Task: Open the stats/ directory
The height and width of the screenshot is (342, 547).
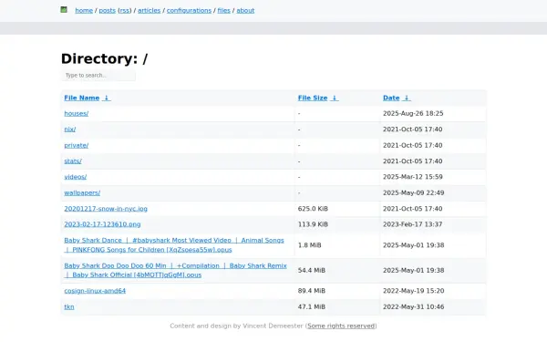Action: pyautogui.click(x=73, y=161)
